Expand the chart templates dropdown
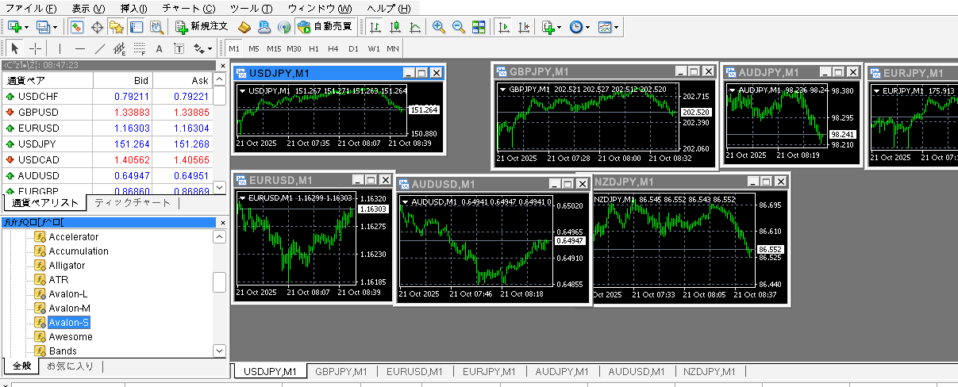The image size is (958, 387). click(x=616, y=27)
